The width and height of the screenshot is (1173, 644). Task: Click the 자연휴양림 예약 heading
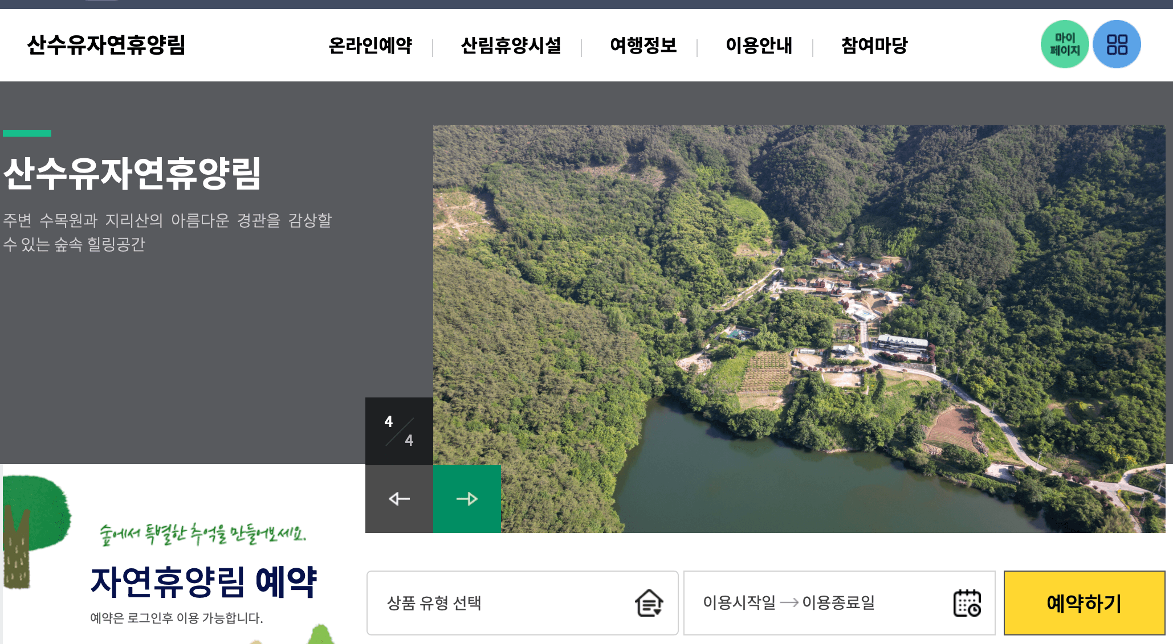(x=203, y=582)
